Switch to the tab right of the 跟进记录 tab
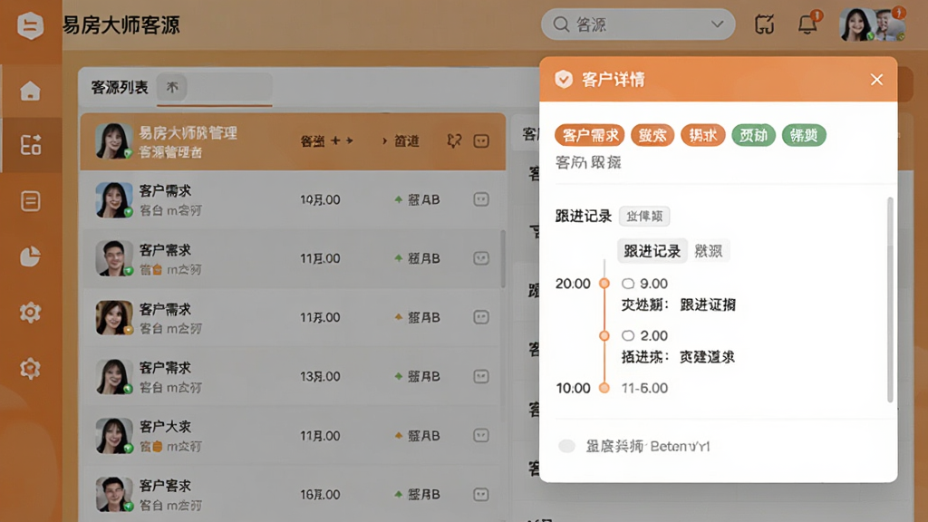Screen dimensions: 928x522 (709, 251)
